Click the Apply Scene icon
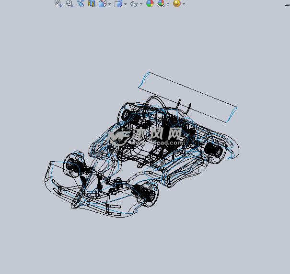Screen dimensions: 290x274 point(161,4)
